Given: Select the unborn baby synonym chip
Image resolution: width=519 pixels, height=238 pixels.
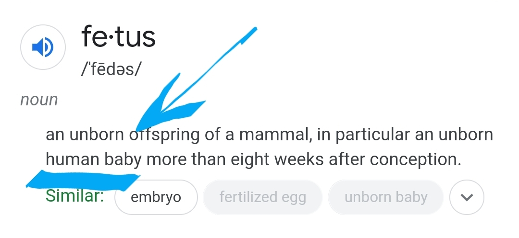Looking at the screenshot, I should tap(386, 197).
